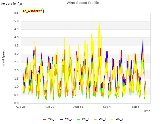Click the 0.0 y-axis tick label
166x124 pixels.
[x=16, y=103]
